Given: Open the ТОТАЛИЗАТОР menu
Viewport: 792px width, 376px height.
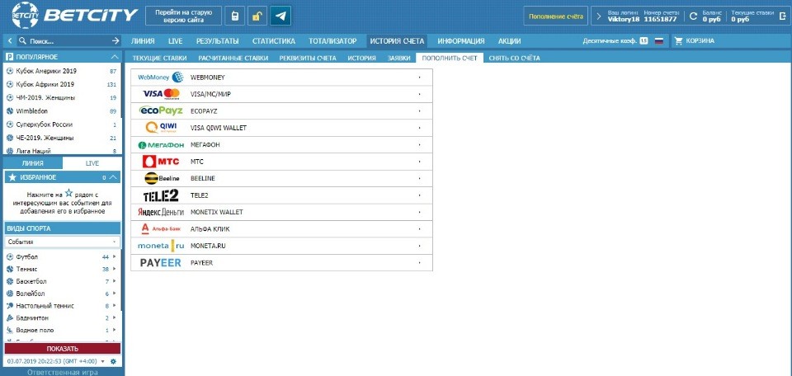Looking at the screenshot, I should pos(332,41).
